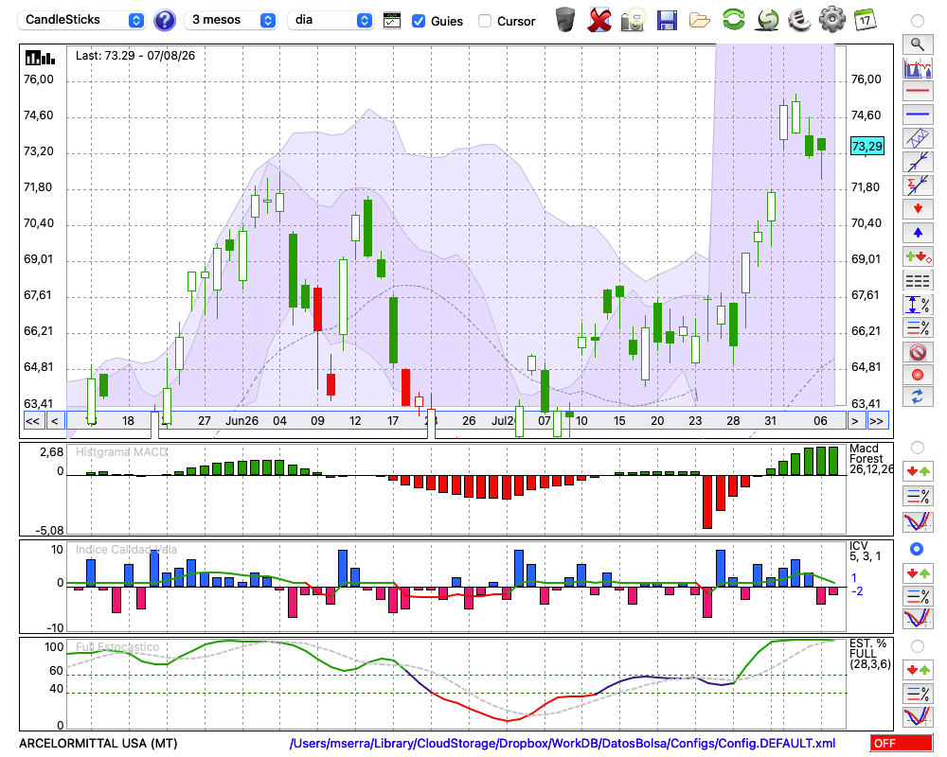Advance chart with the > button
This screenshot has height=757, width=947.
[x=854, y=421]
